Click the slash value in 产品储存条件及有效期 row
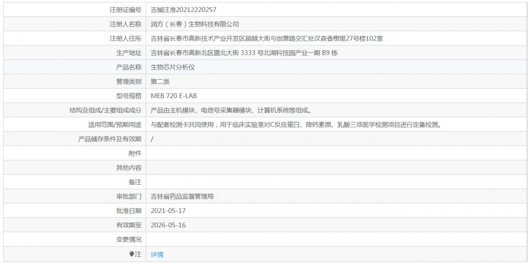Screen dimensions: 529x264 tap(152, 139)
